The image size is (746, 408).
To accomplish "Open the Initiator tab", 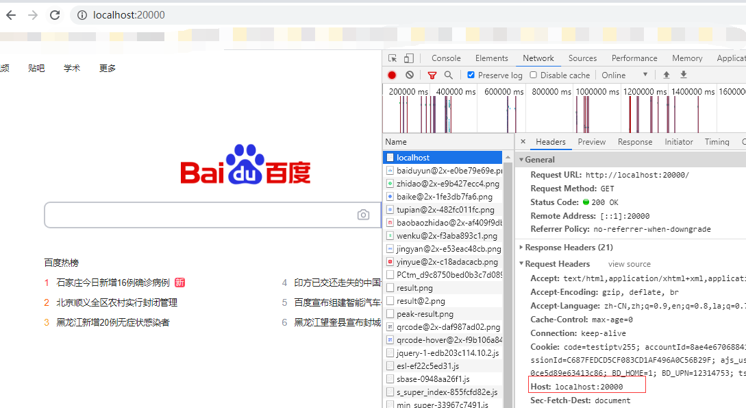I will pyautogui.click(x=679, y=142).
